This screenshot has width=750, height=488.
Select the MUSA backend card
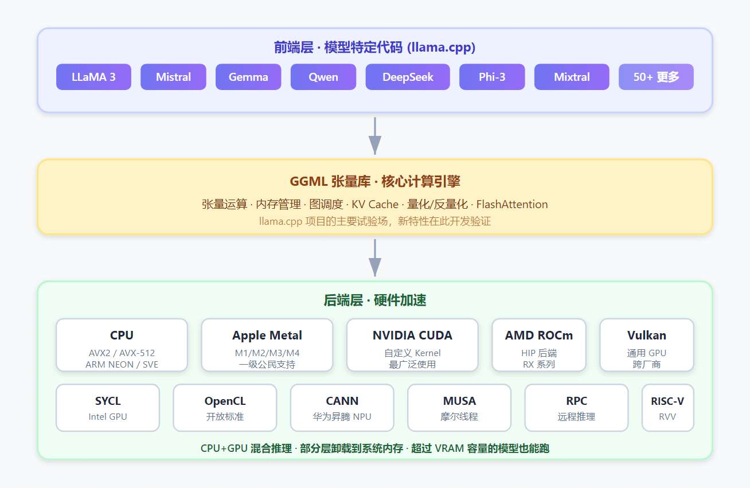(x=459, y=408)
